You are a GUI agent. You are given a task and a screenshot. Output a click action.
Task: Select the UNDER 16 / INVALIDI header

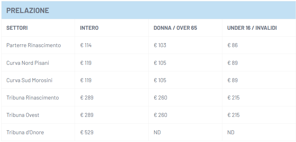pos(252,28)
